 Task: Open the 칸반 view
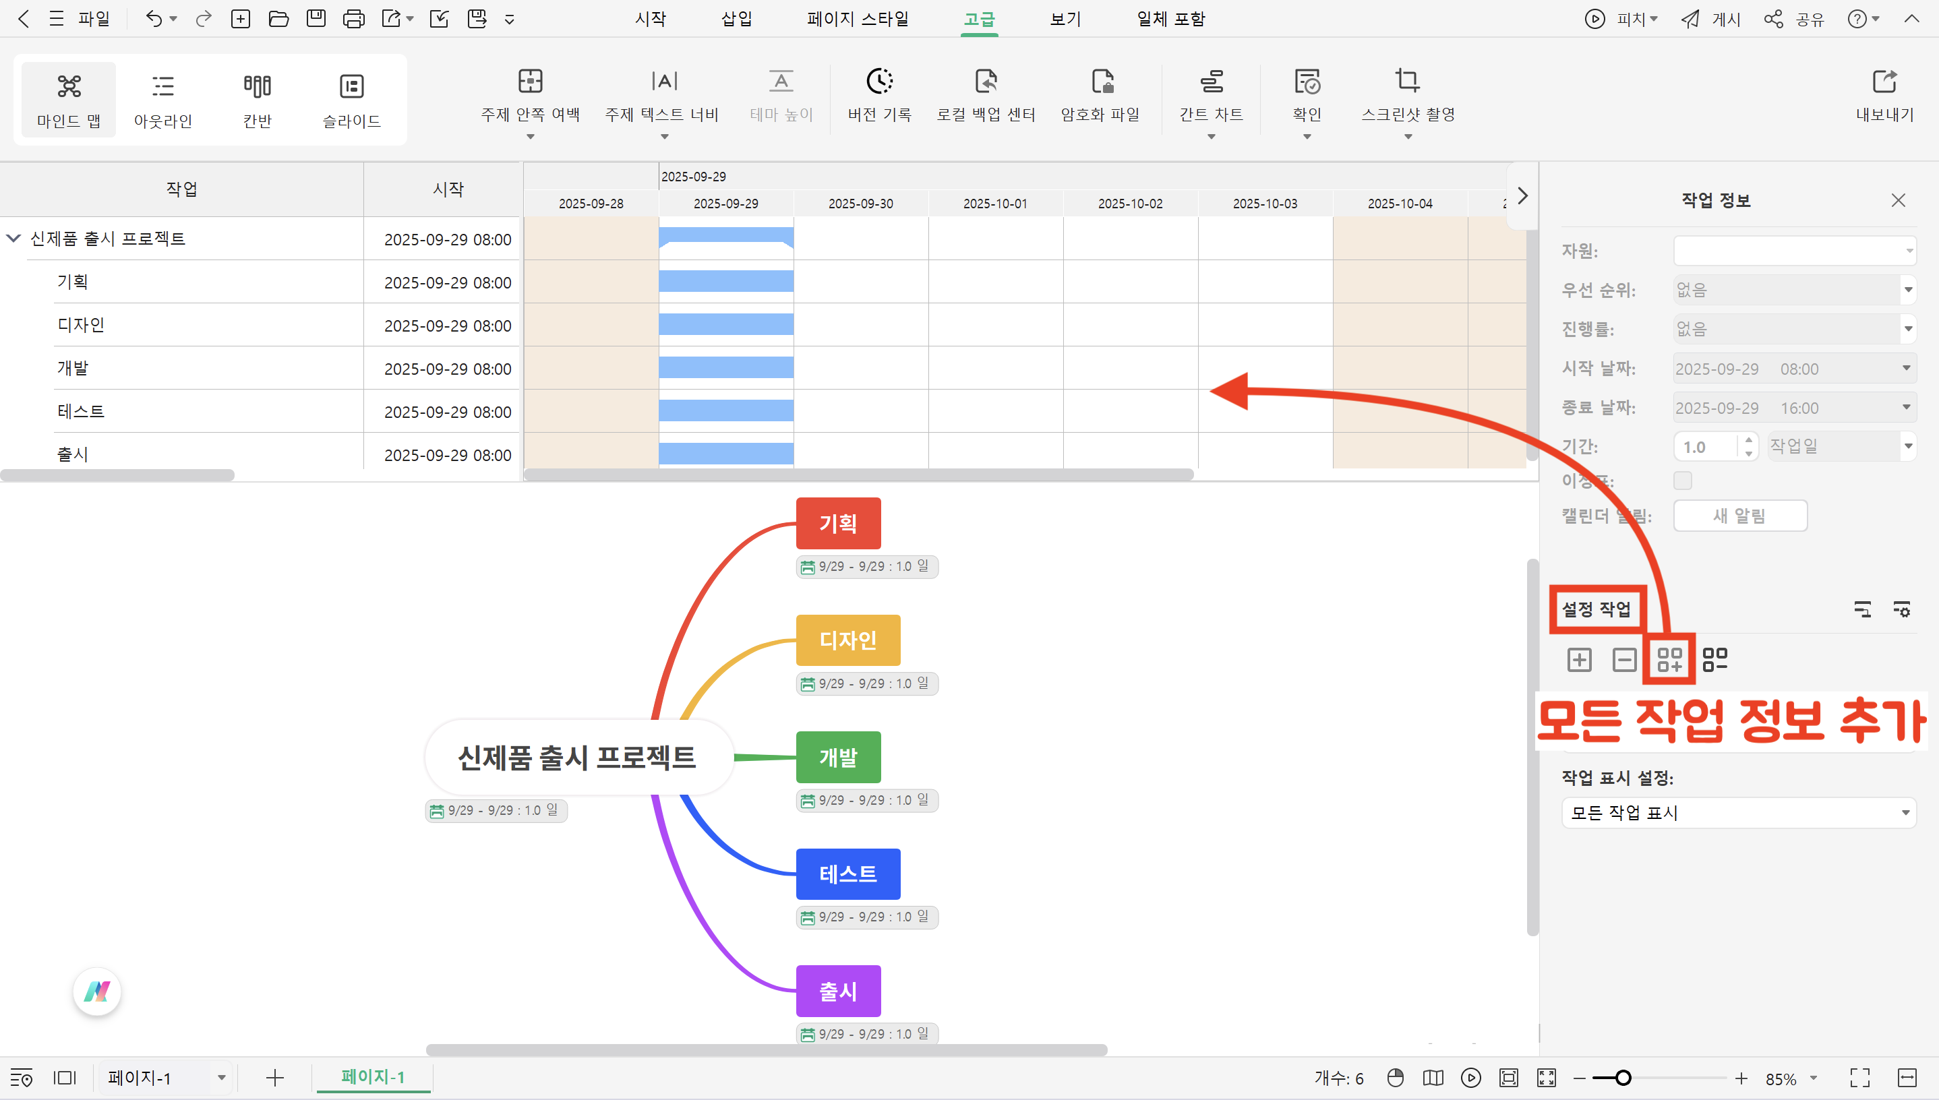(257, 98)
